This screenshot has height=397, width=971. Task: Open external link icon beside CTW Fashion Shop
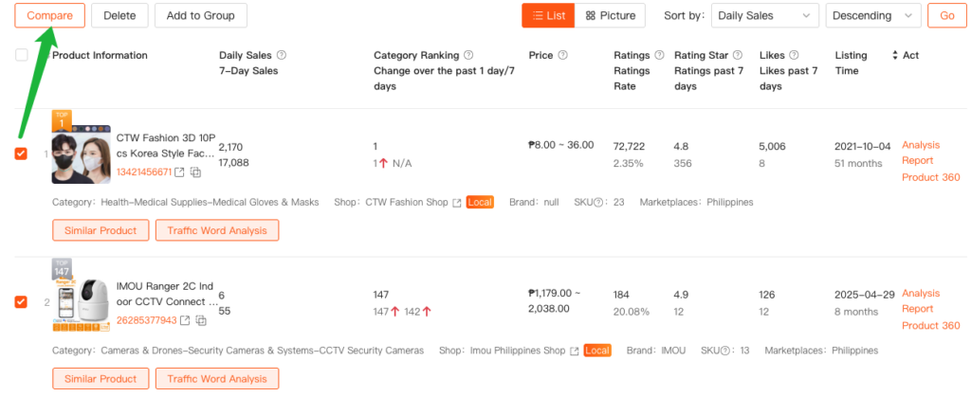(456, 203)
